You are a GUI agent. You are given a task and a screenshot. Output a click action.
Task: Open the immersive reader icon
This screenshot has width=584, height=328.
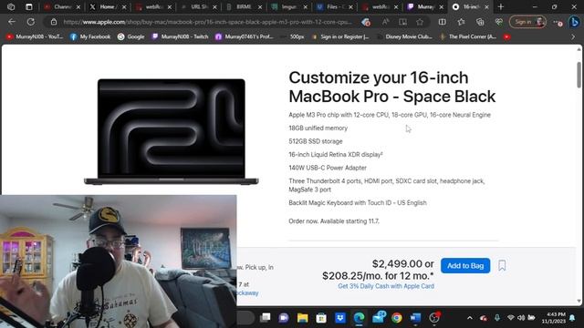click(x=402, y=22)
